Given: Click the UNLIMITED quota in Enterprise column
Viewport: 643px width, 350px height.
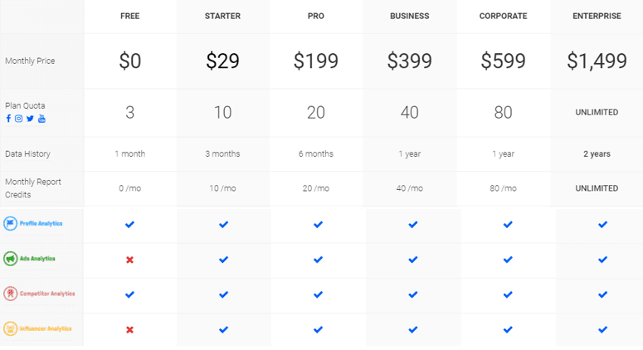Looking at the screenshot, I should pos(597,112).
